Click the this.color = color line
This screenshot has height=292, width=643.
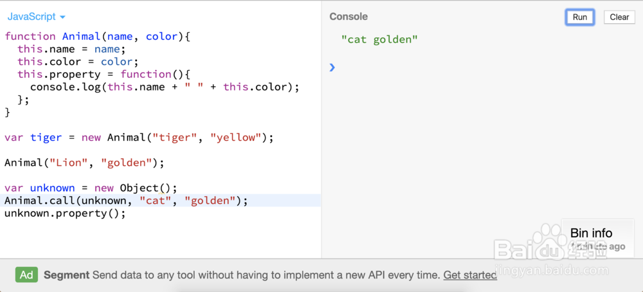pyautogui.click(x=77, y=62)
